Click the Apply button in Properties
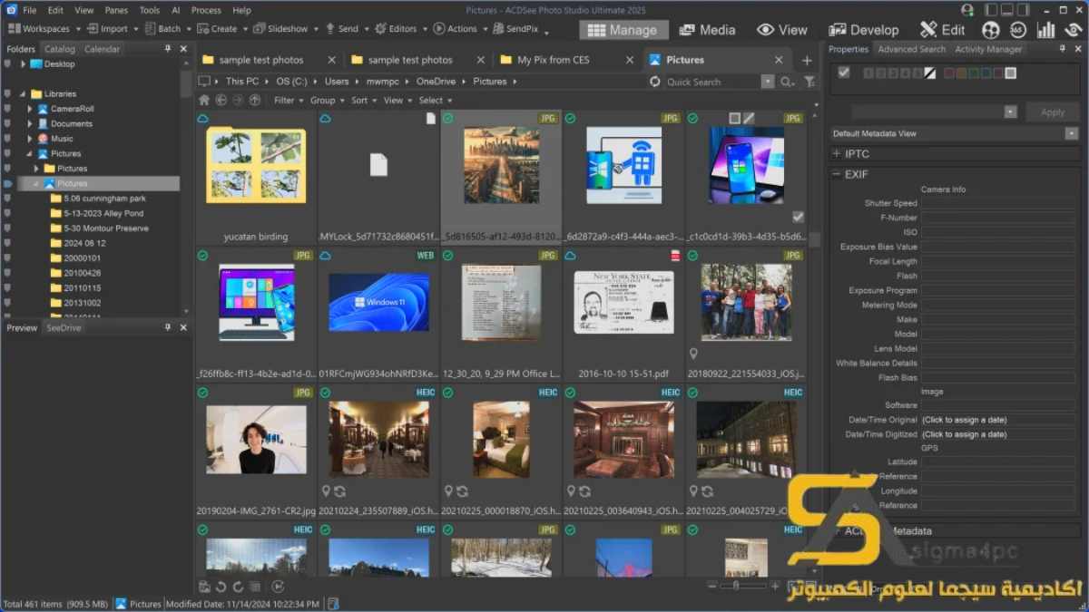The width and height of the screenshot is (1089, 612). point(1053,112)
